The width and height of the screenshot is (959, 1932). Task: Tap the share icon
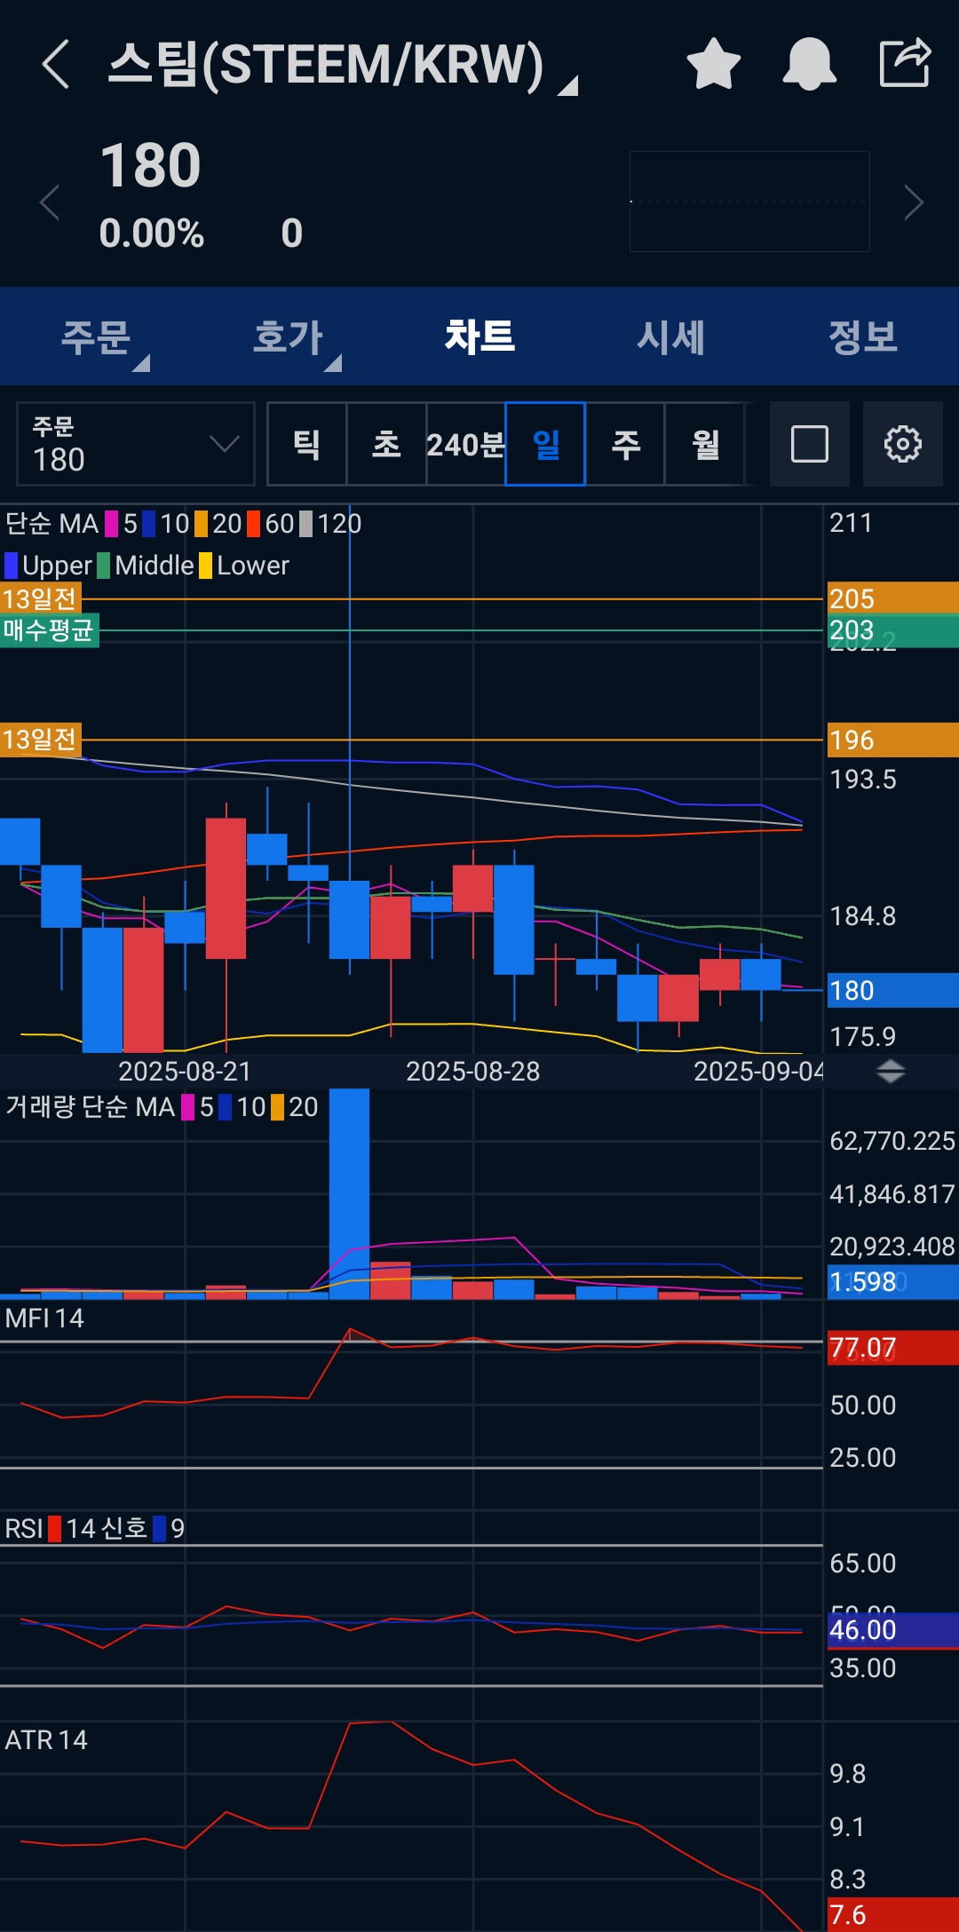[x=905, y=63]
